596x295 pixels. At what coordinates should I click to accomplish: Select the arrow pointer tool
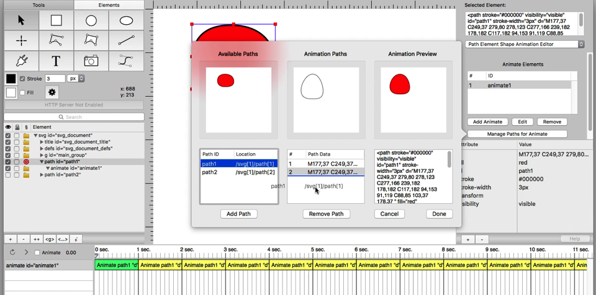[x=21, y=20]
